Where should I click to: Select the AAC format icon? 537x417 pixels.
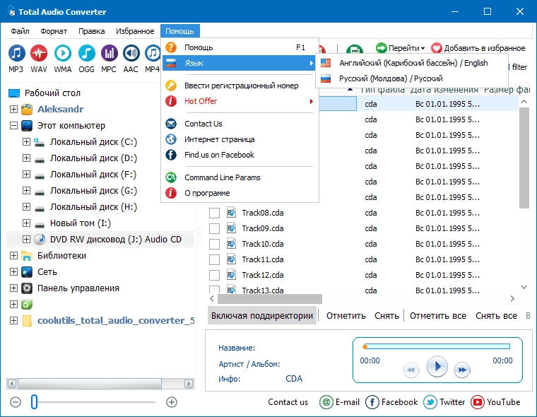[131, 54]
